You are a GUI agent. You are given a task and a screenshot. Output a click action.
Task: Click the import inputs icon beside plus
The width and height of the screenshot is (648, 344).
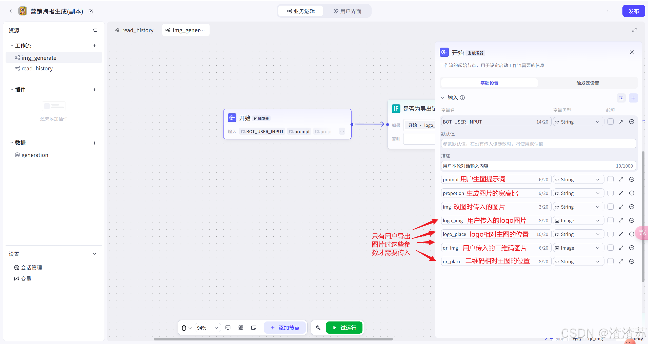point(621,98)
